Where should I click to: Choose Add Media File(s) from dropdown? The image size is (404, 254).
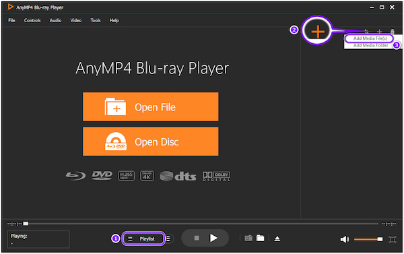tap(370, 38)
